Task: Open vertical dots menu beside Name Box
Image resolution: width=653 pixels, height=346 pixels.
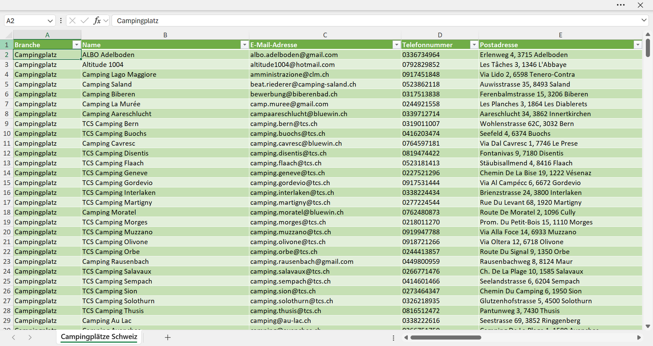Action: click(x=61, y=21)
